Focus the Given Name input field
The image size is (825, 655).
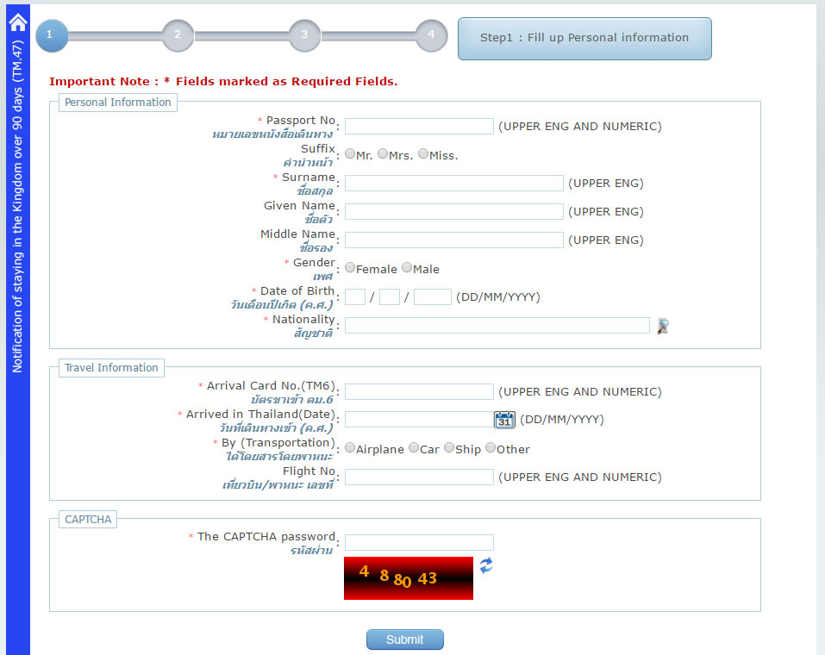[x=454, y=211]
